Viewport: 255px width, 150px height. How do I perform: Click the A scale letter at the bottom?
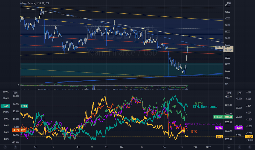pyautogui.click(x=229, y=147)
